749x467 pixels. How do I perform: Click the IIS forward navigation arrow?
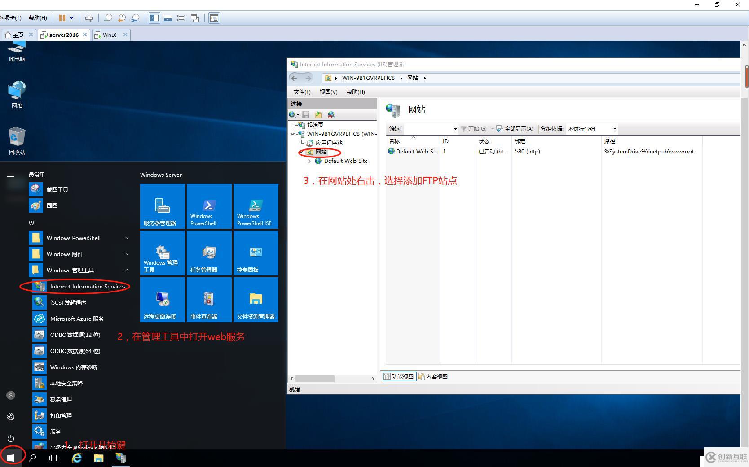308,78
